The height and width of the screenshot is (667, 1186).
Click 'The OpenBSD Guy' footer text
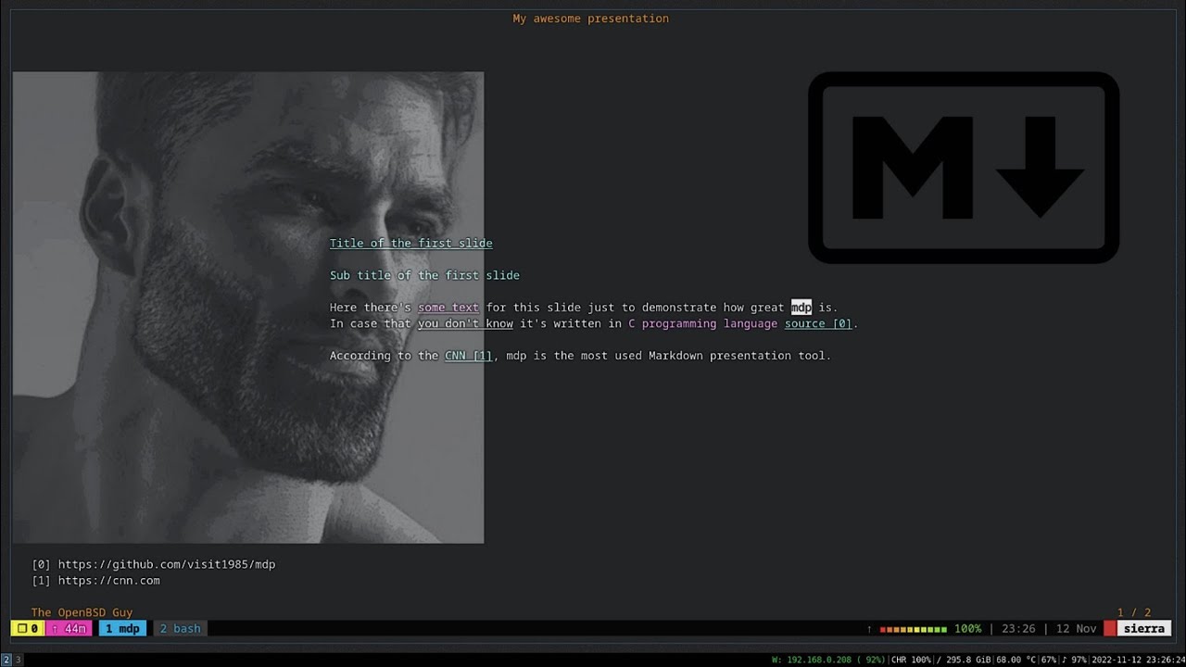click(x=82, y=612)
